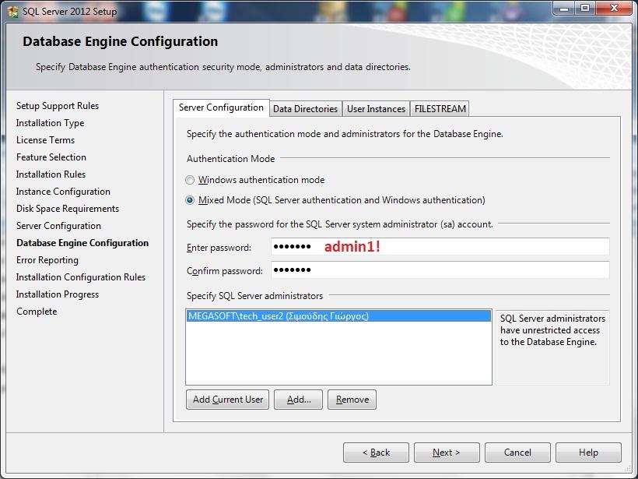
Task: Click the Add... button
Action: point(298,400)
